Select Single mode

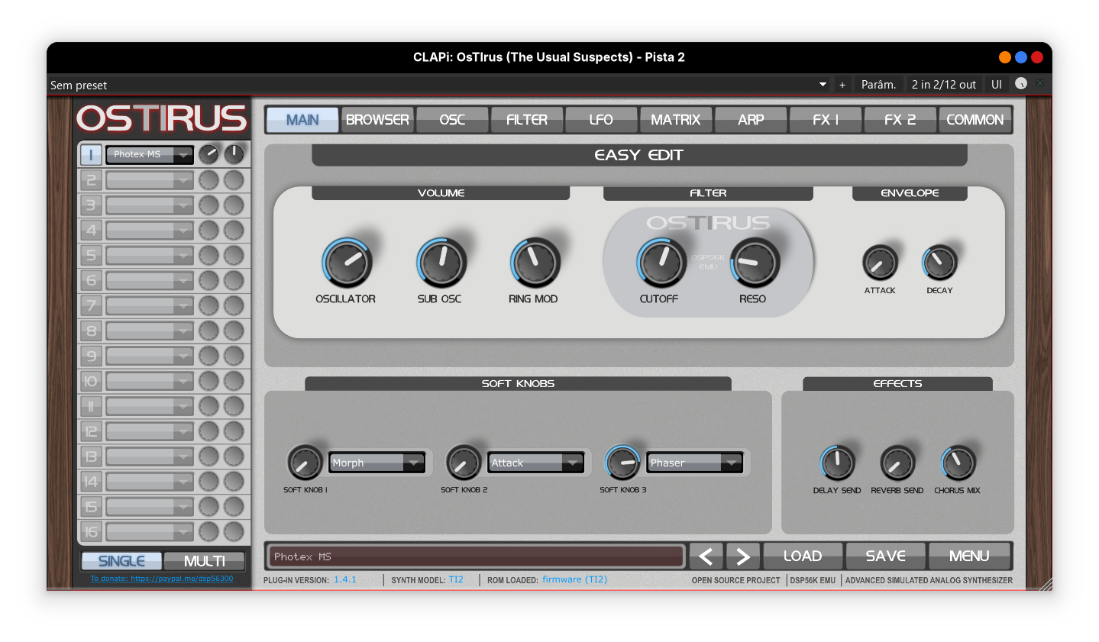click(121, 561)
